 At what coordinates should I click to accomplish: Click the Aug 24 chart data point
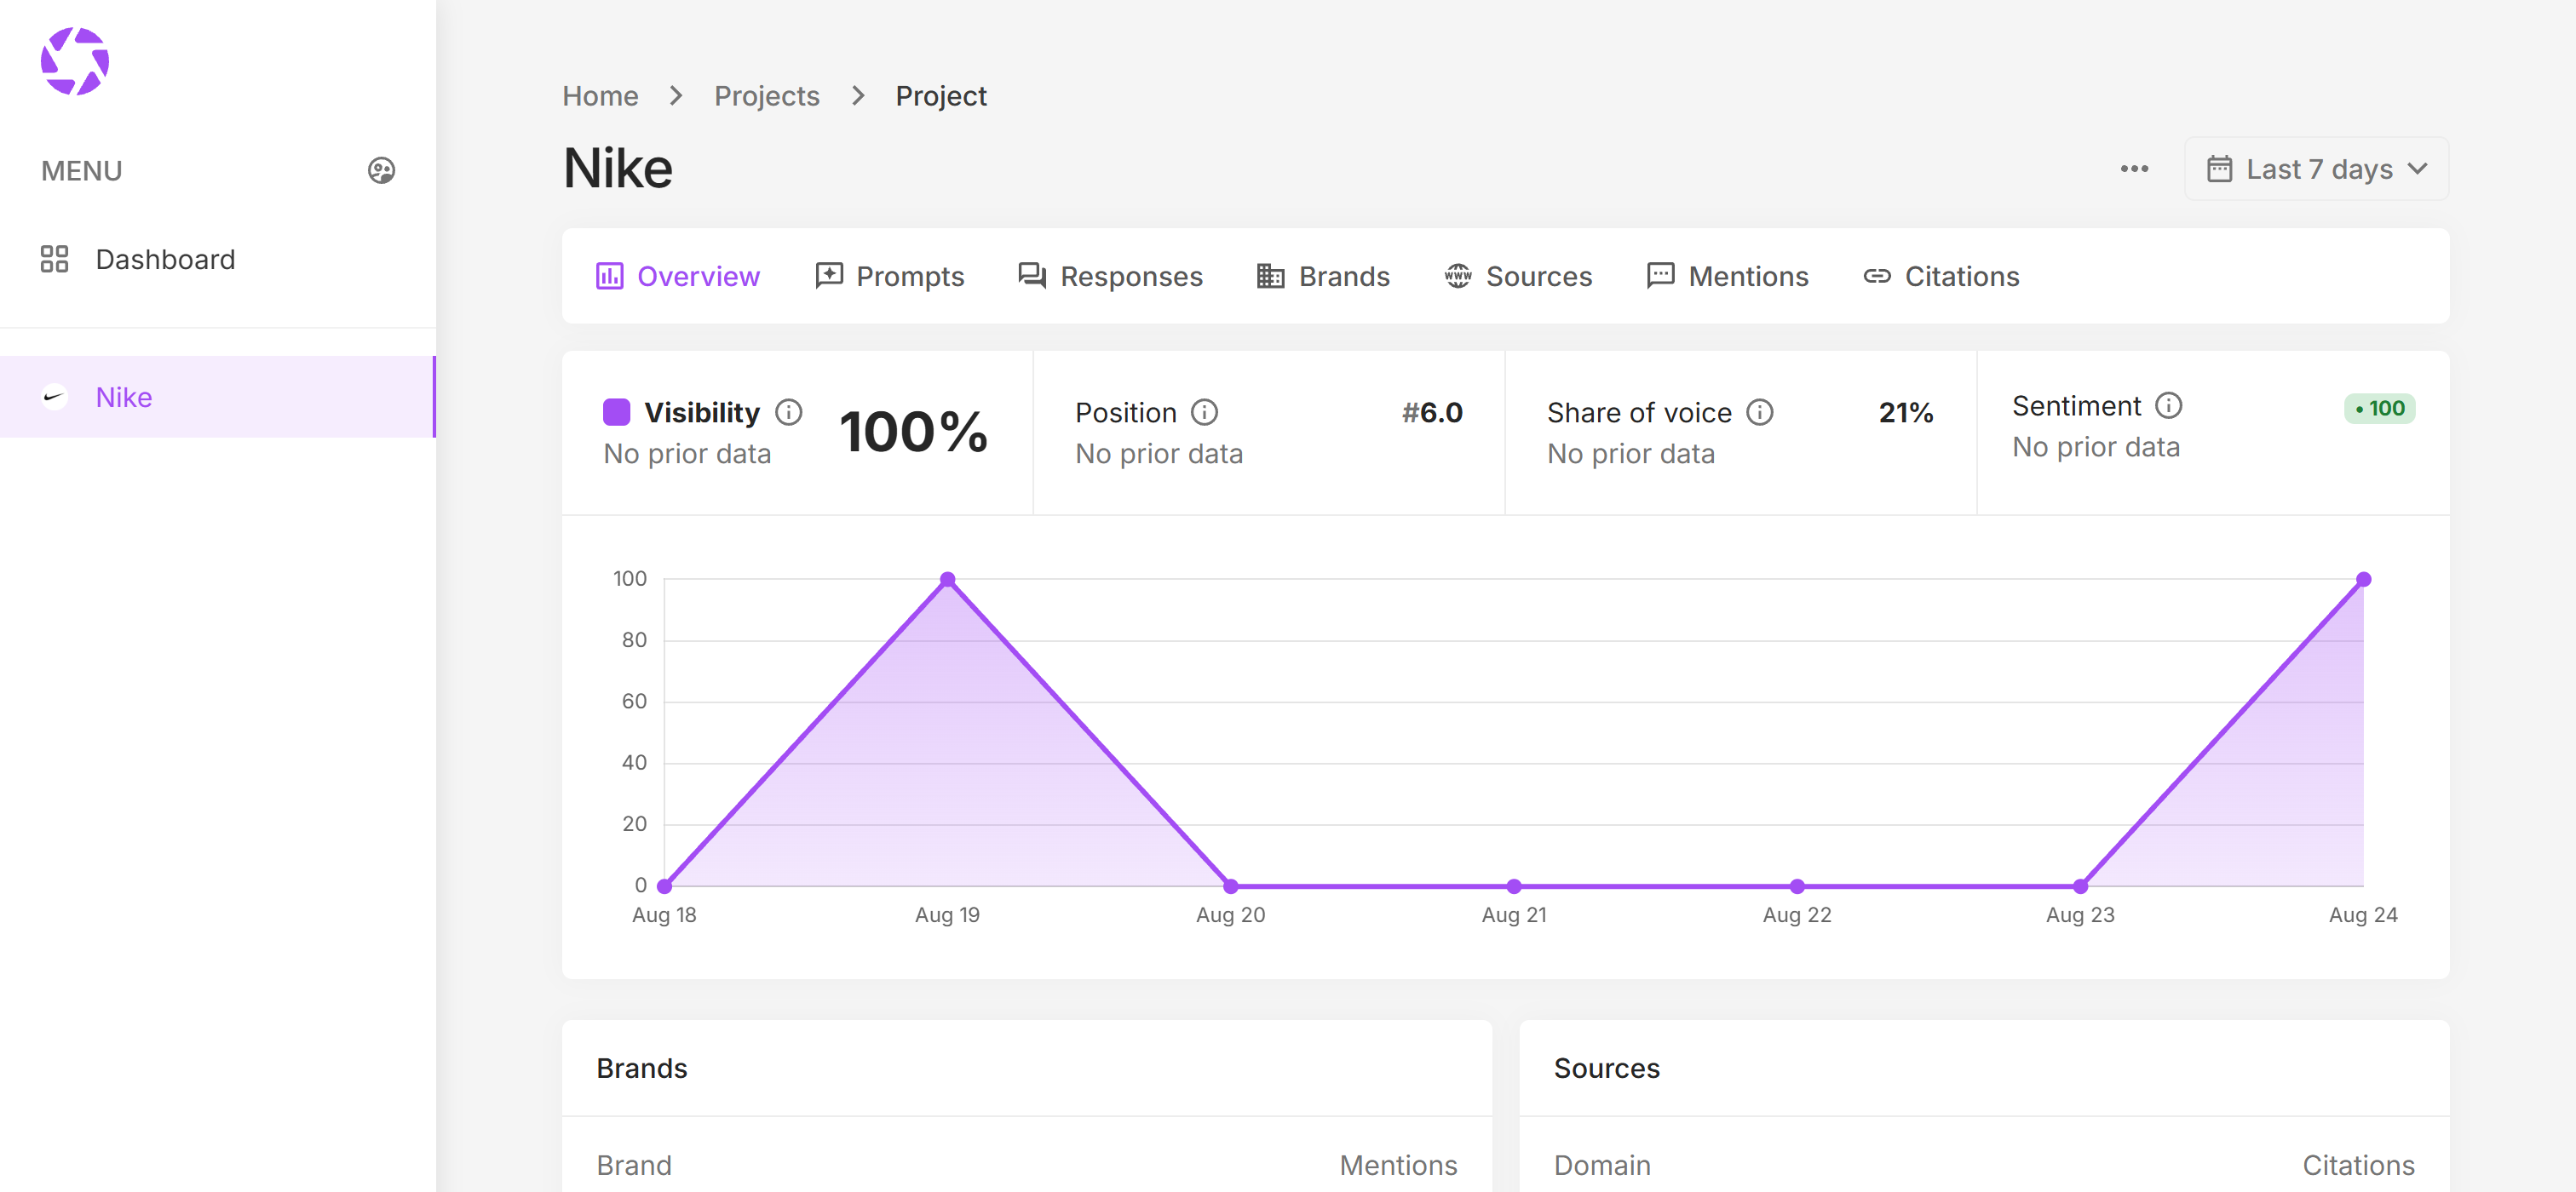pos(2364,580)
